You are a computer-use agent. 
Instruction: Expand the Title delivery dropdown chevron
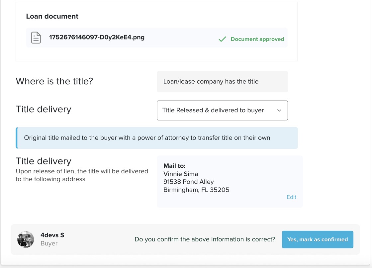[x=279, y=110]
